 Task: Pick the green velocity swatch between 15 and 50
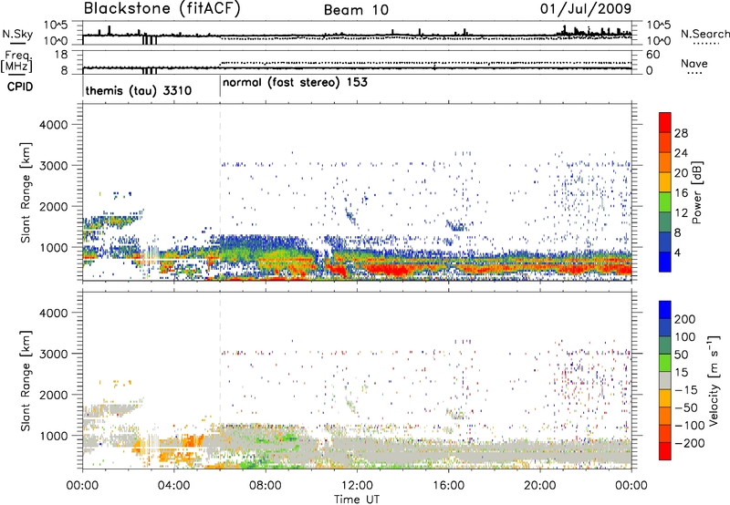665,363
